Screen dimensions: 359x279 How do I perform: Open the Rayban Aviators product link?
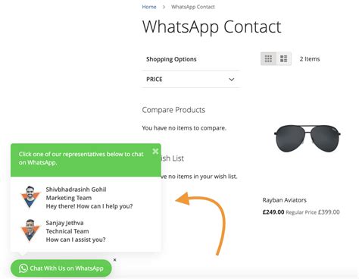pos(285,200)
